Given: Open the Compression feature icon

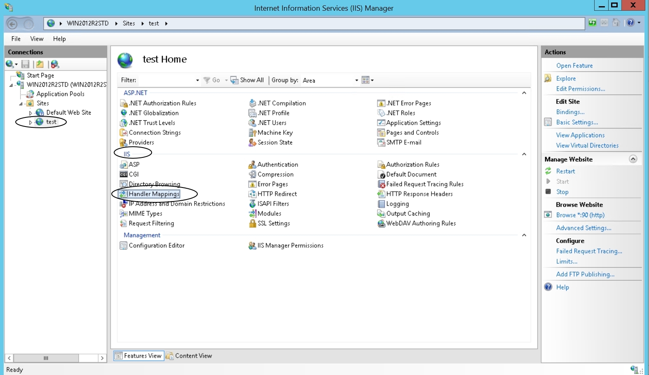Looking at the screenshot, I should pyautogui.click(x=253, y=175).
